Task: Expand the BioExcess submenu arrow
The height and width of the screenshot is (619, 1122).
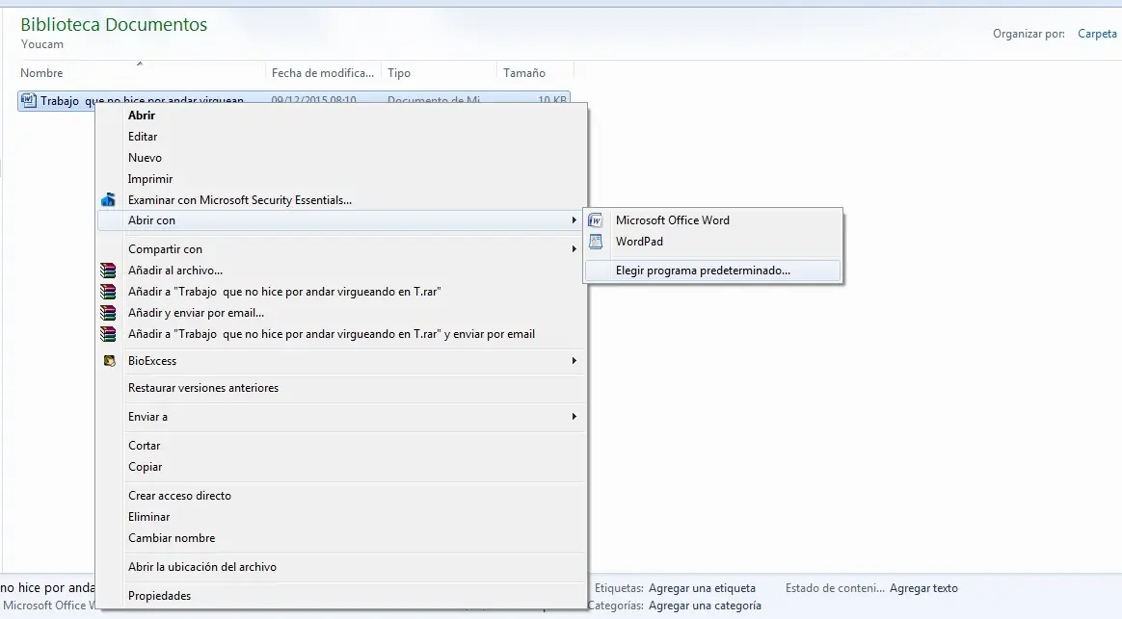Action: coord(574,361)
